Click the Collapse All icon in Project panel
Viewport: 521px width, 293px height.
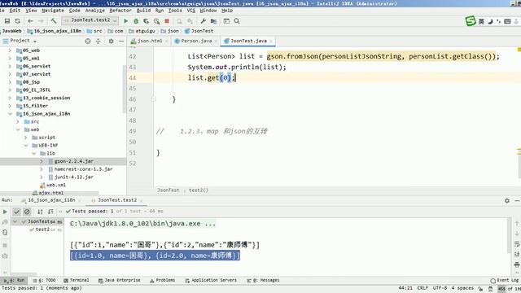pos(98,41)
